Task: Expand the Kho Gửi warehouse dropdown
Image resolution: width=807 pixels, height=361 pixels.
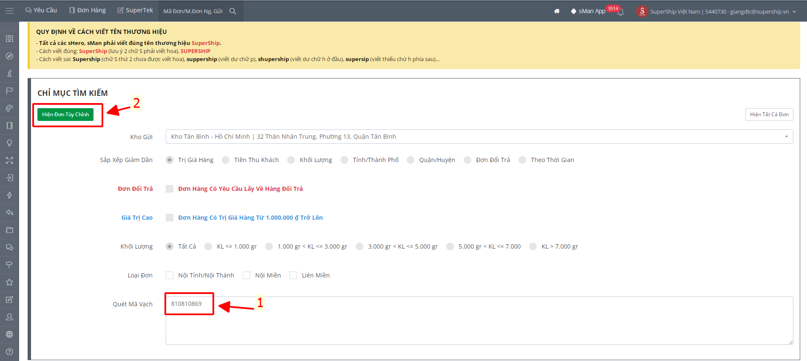Action: [x=479, y=137]
